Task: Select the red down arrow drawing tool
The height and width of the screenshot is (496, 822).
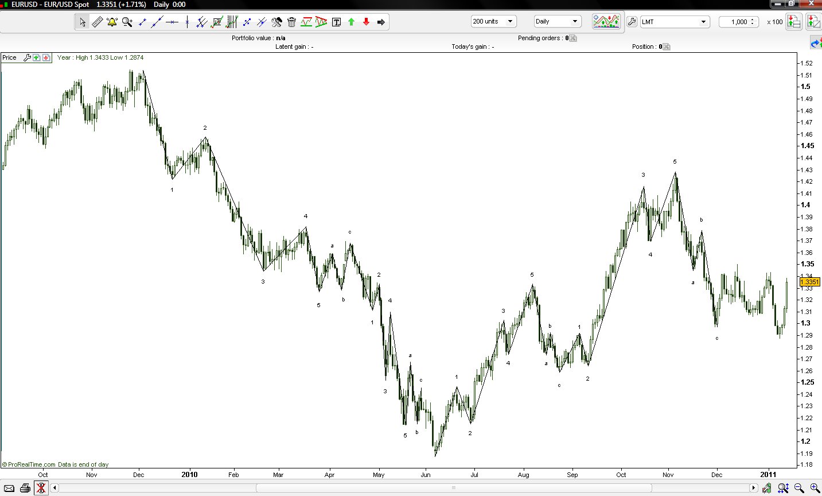Action: coord(366,22)
